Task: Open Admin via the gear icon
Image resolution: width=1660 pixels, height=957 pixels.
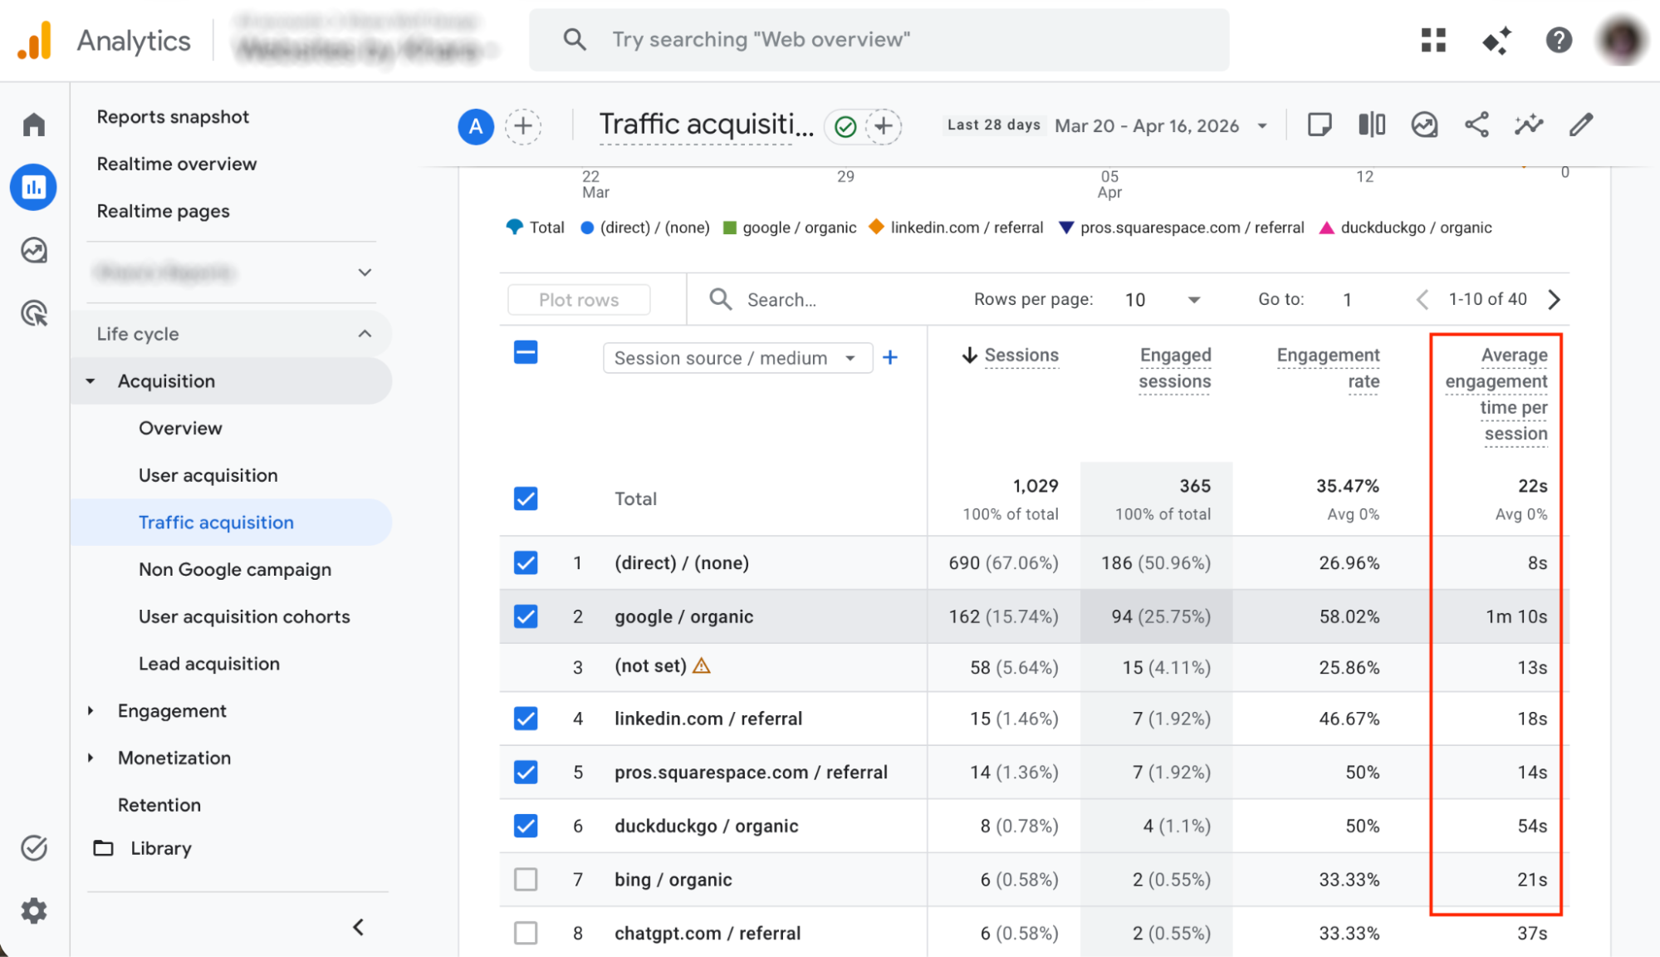Action: pyautogui.click(x=33, y=910)
